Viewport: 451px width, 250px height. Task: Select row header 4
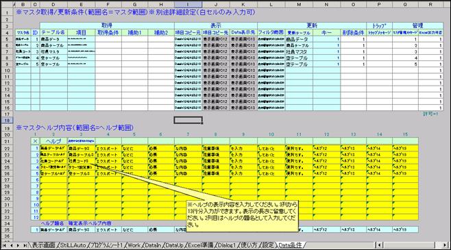pyautogui.click(x=8, y=32)
